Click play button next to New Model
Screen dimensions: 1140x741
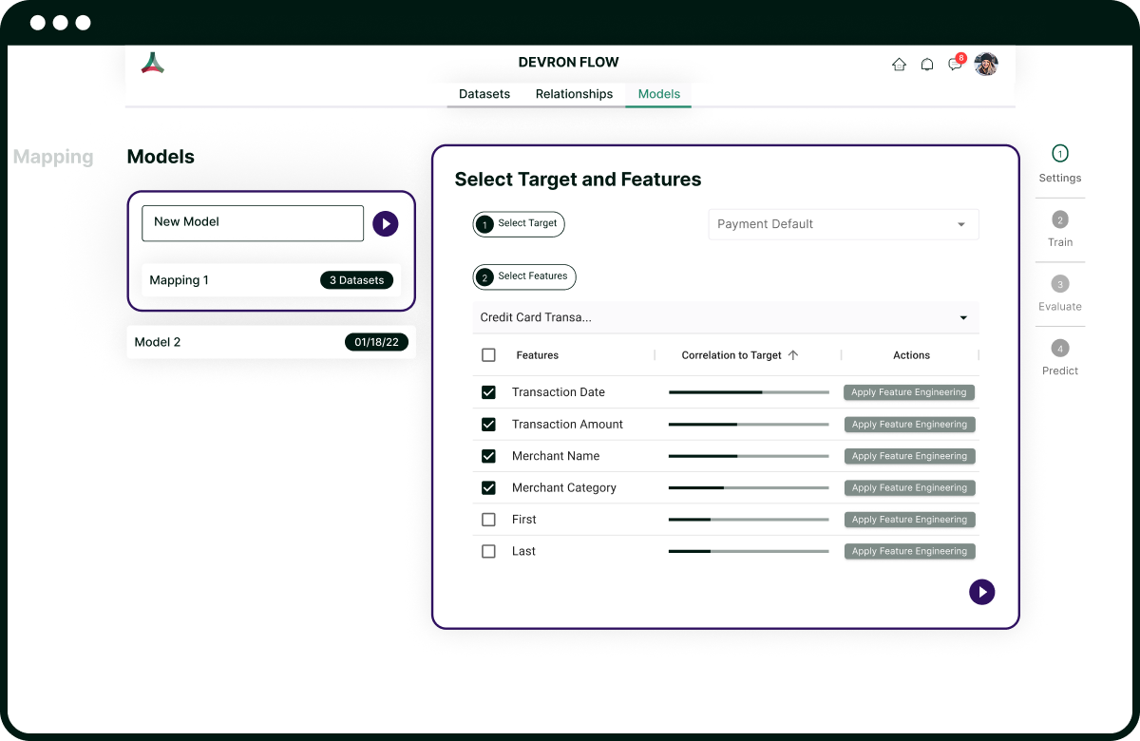pyautogui.click(x=386, y=224)
